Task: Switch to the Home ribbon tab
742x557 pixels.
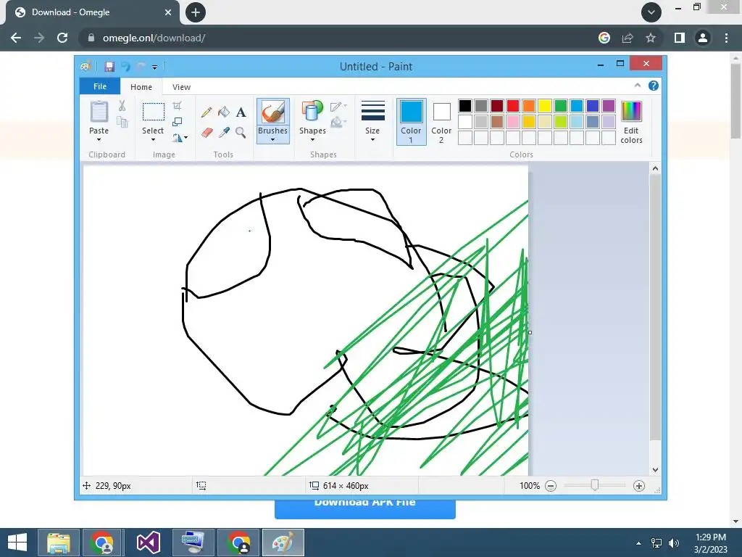Action: coord(141,87)
